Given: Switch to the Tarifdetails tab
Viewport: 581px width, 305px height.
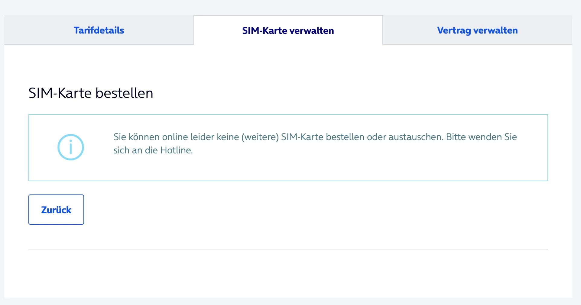Looking at the screenshot, I should 99,30.
